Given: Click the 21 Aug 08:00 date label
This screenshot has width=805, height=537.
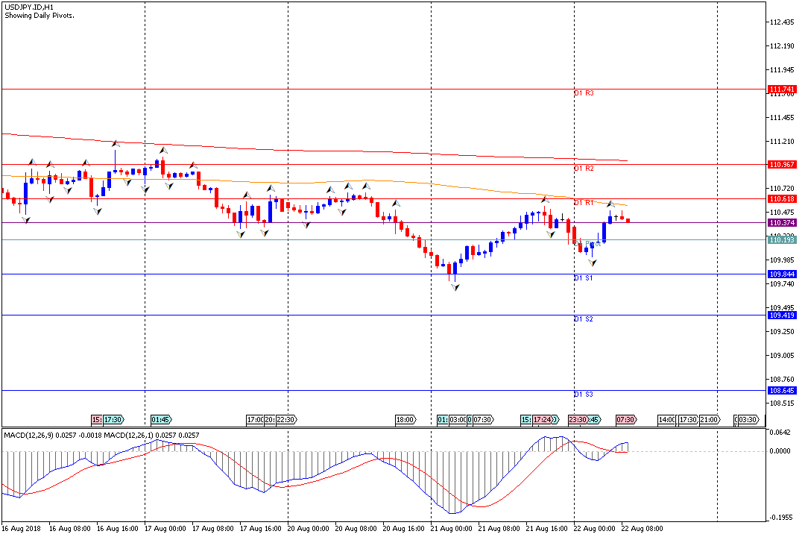Looking at the screenshot, I should click(499, 529).
